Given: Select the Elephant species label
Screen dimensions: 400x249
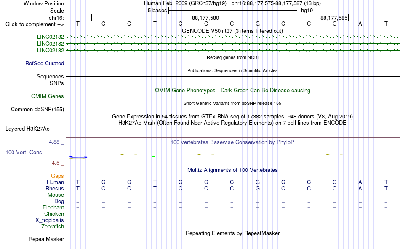Looking at the screenshot, I should coord(53,207).
